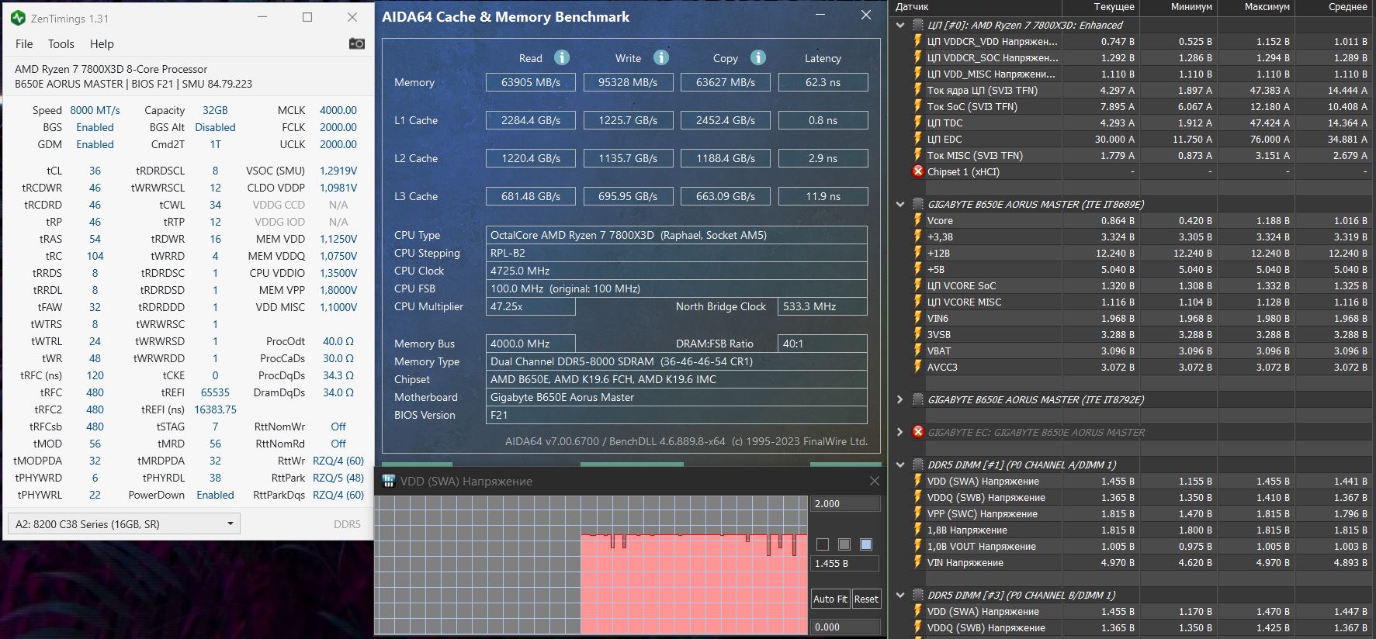
Task: Click the chip icon of the ITE IT8792E group
Action: point(918,399)
